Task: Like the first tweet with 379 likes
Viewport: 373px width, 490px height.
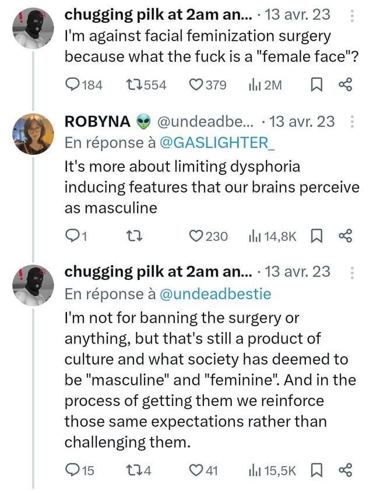Action: click(x=196, y=85)
